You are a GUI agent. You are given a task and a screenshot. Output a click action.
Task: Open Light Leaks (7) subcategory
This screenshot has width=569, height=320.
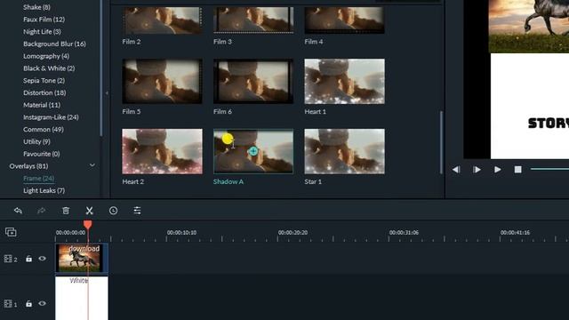(44, 190)
